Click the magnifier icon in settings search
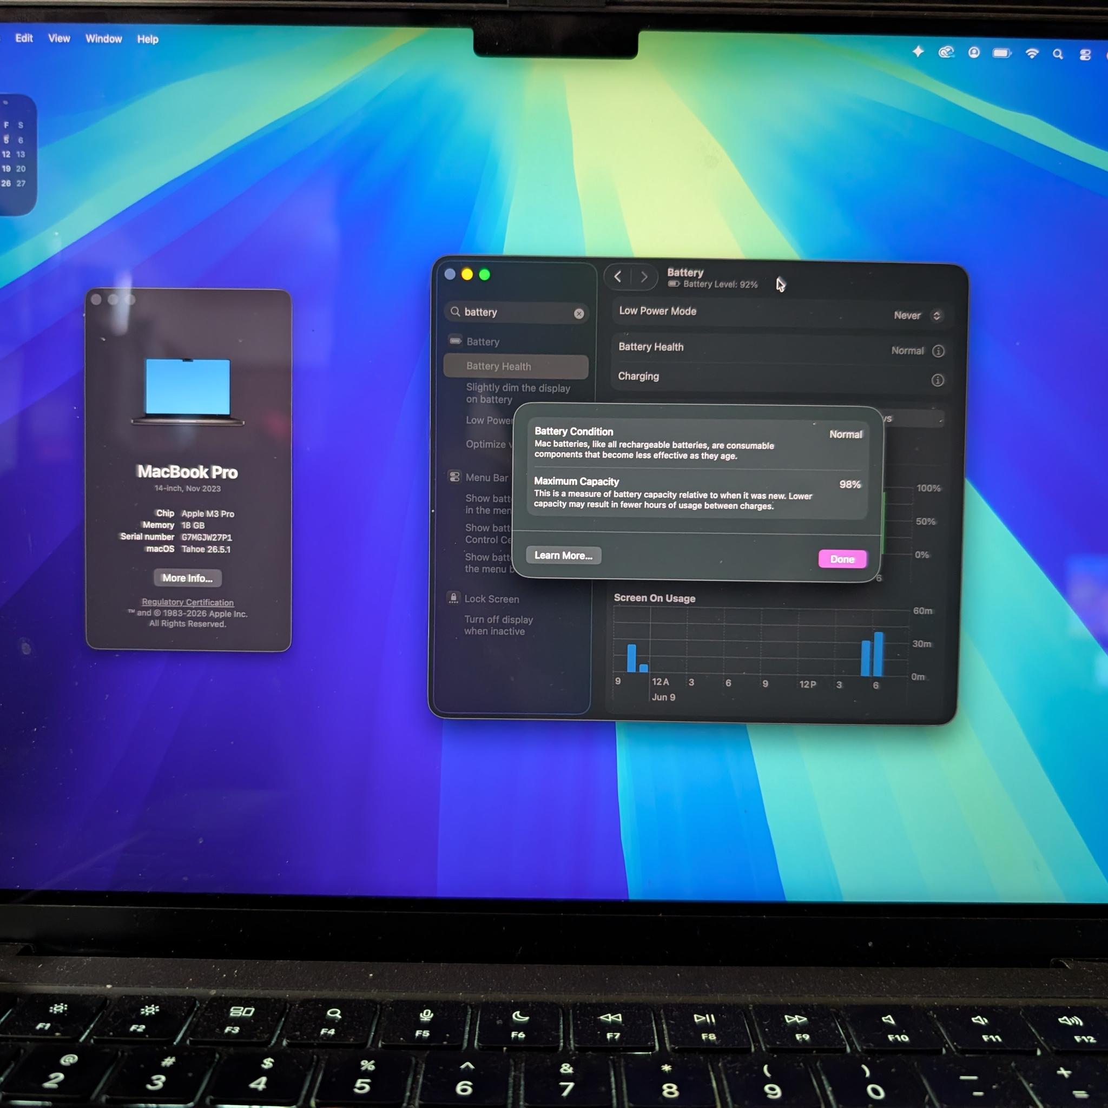Image resolution: width=1108 pixels, height=1108 pixels. 456,312
